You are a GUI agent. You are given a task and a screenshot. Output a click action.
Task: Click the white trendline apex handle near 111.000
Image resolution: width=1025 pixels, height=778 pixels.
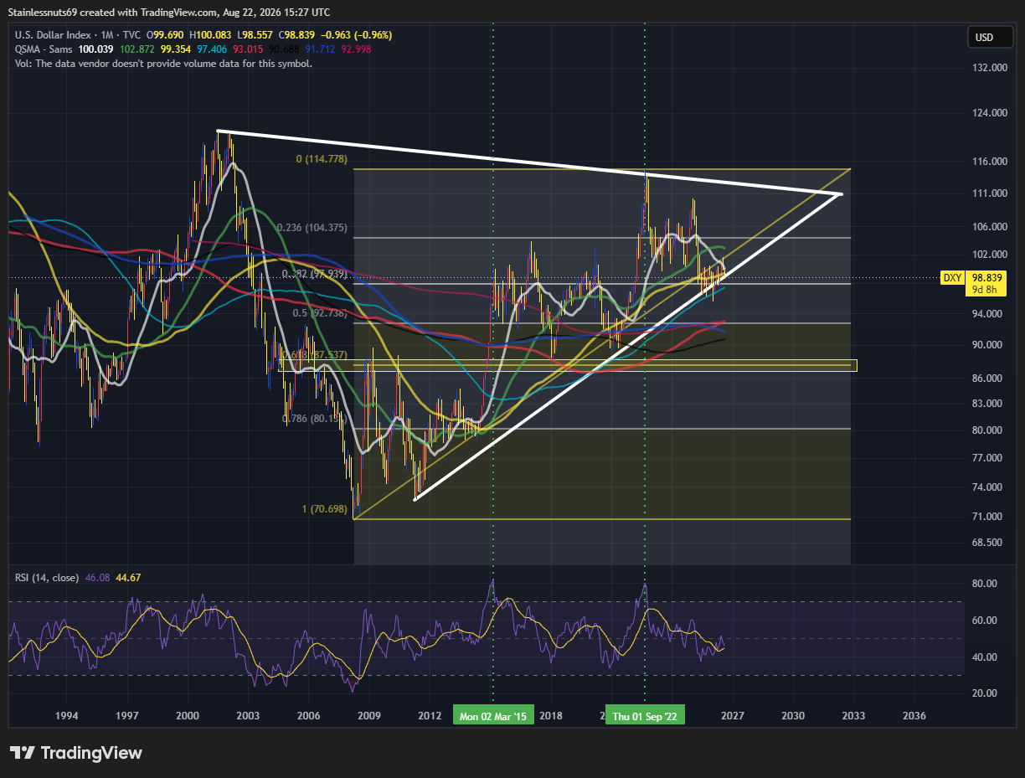tap(840, 194)
